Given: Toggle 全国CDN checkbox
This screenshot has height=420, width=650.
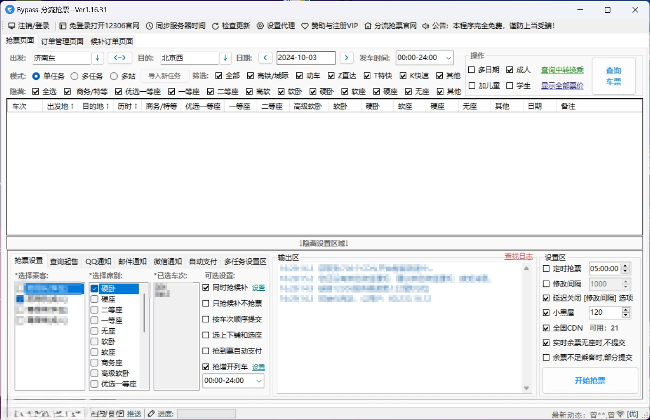Looking at the screenshot, I should [546, 328].
